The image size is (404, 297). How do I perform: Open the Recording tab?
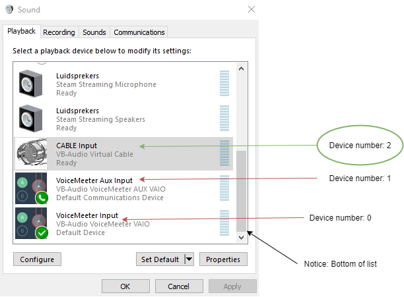[x=59, y=32]
